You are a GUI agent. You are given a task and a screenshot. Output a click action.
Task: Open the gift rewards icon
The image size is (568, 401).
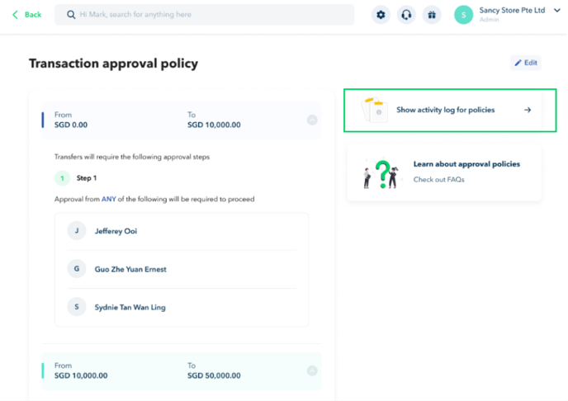[x=432, y=15]
